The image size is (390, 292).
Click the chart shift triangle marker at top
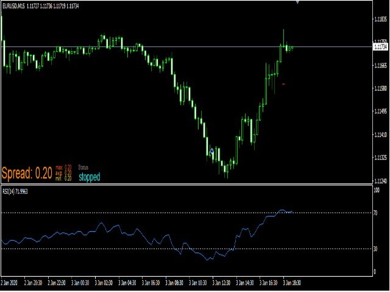(297, 2)
